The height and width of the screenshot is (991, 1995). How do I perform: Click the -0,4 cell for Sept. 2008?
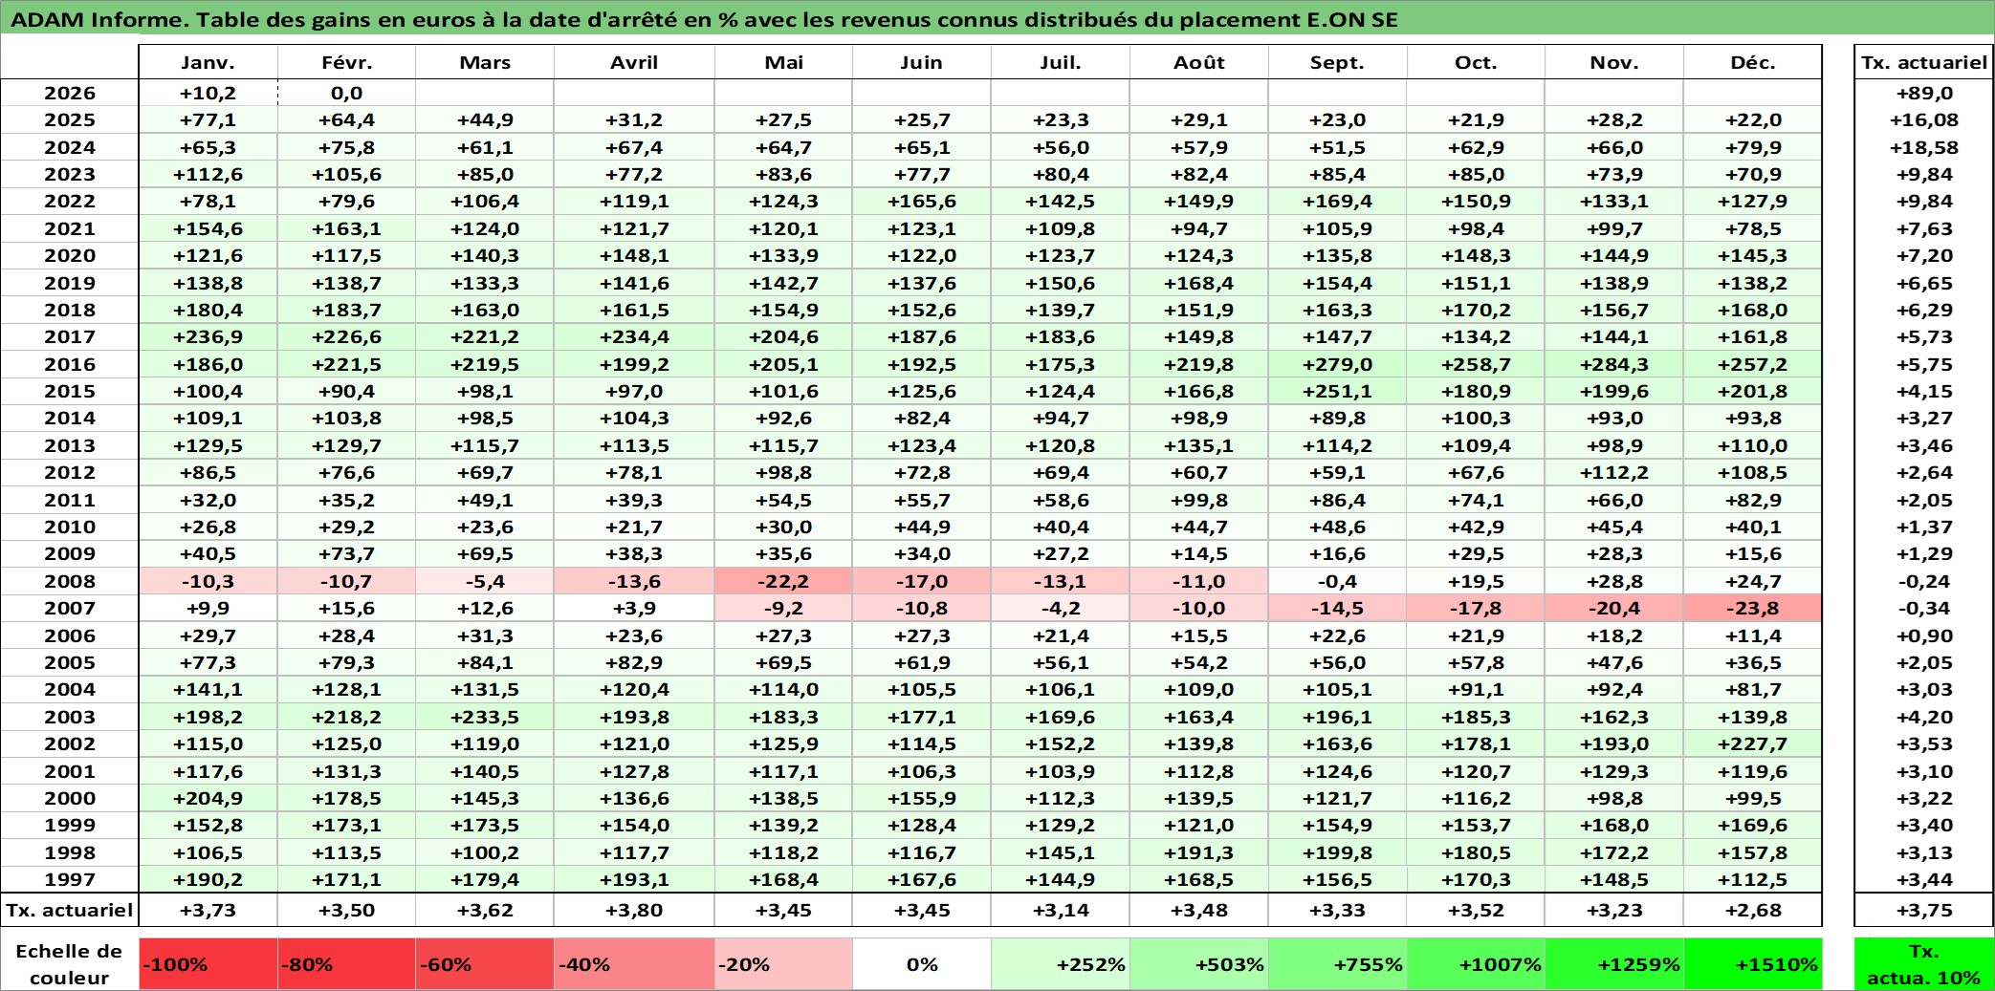[x=1337, y=581]
